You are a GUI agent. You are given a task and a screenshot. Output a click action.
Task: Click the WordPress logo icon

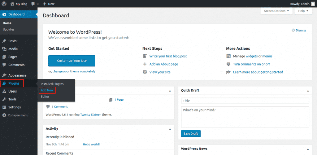coord(4,4)
